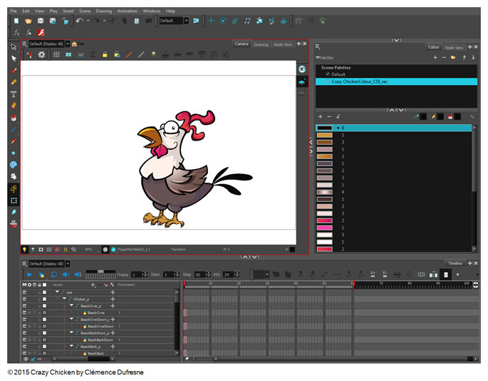Click the yellow lock icon in Camera toolbar
The image size is (488, 381).
(x=105, y=54)
